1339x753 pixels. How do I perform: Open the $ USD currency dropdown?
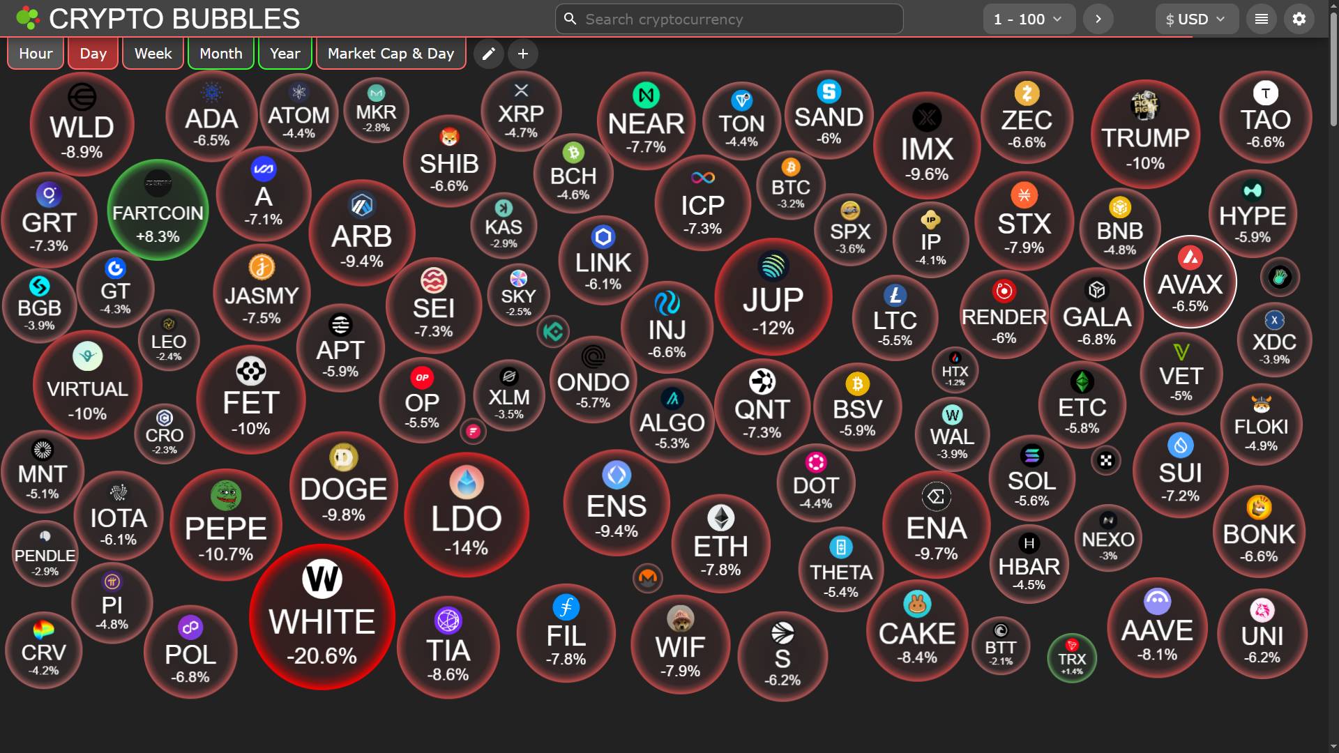click(1197, 19)
